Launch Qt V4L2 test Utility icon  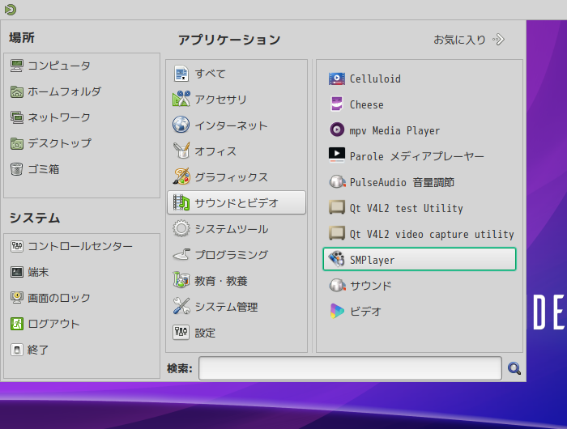pyautogui.click(x=337, y=208)
